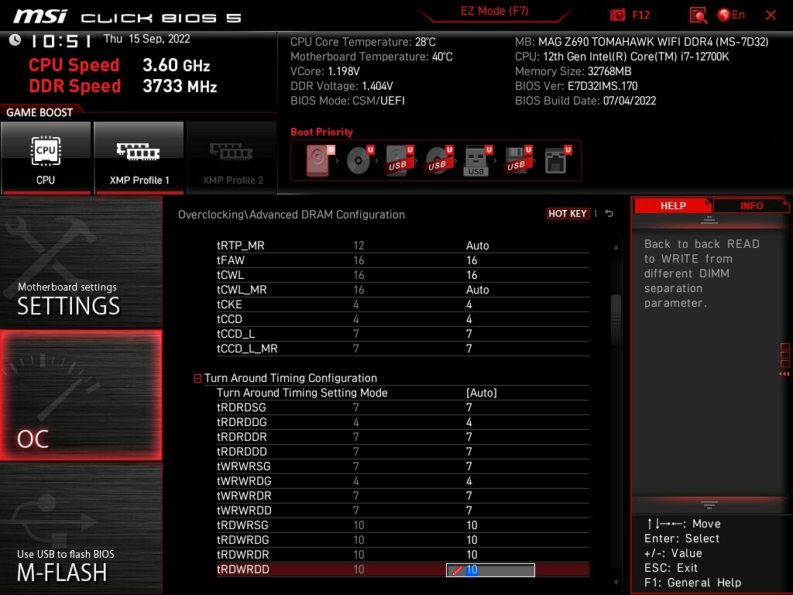Open the SETTINGS section
Viewport: 793px width, 595px height.
pyautogui.click(x=81, y=263)
